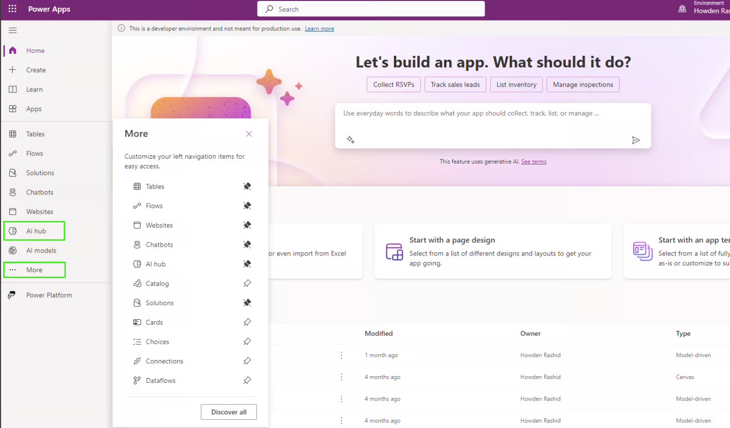Click the Power Apps title in header
The image size is (730, 428).
point(49,9)
